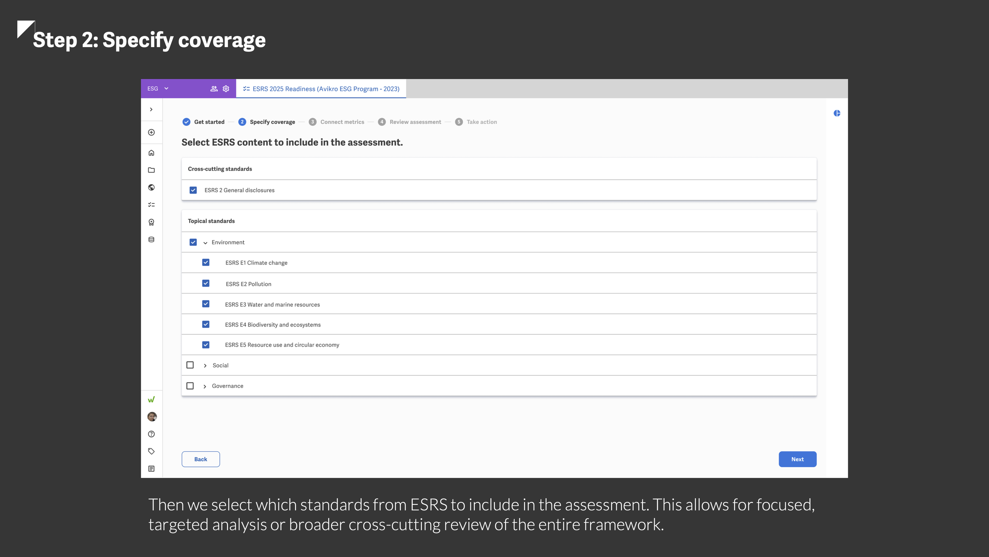Click the checklist icon on the ESRS tab

point(246,89)
